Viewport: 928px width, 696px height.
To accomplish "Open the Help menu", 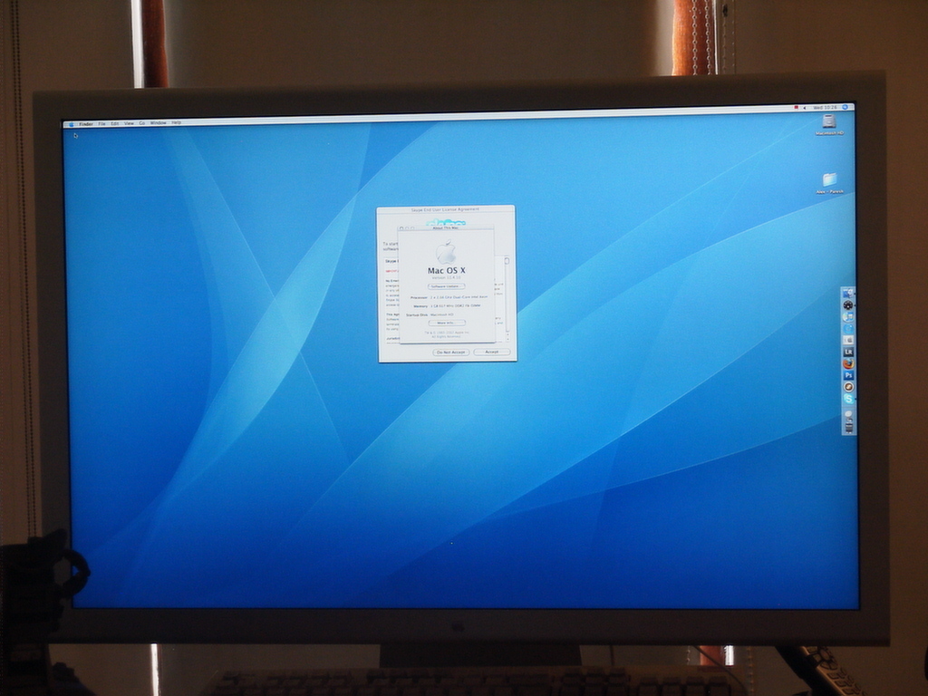I will click(x=177, y=122).
